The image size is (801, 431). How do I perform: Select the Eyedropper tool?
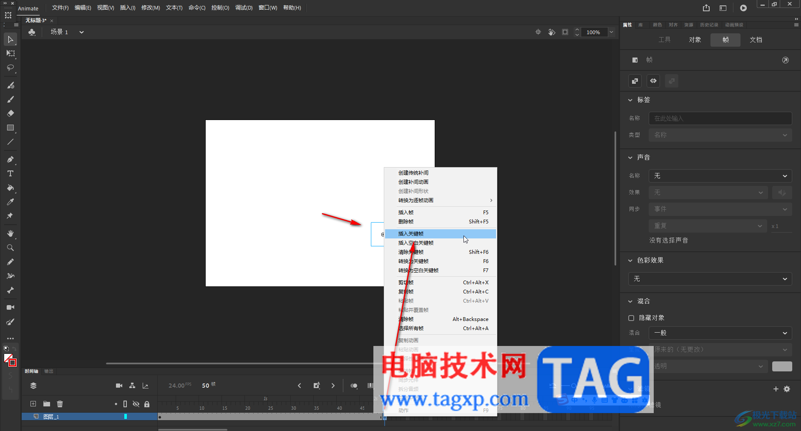coord(10,202)
